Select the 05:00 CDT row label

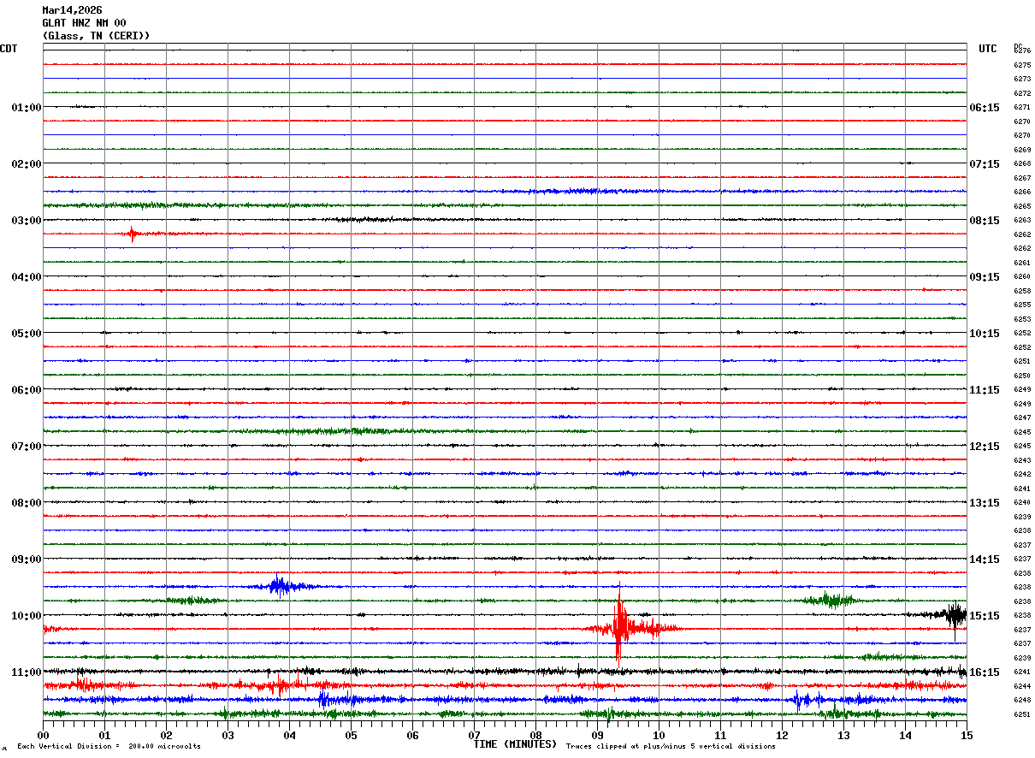pos(27,334)
